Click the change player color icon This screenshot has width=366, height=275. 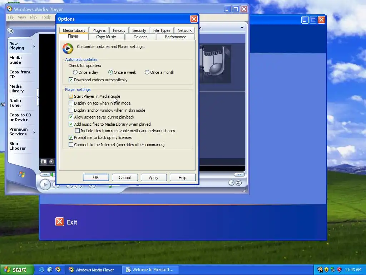point(231,183)
